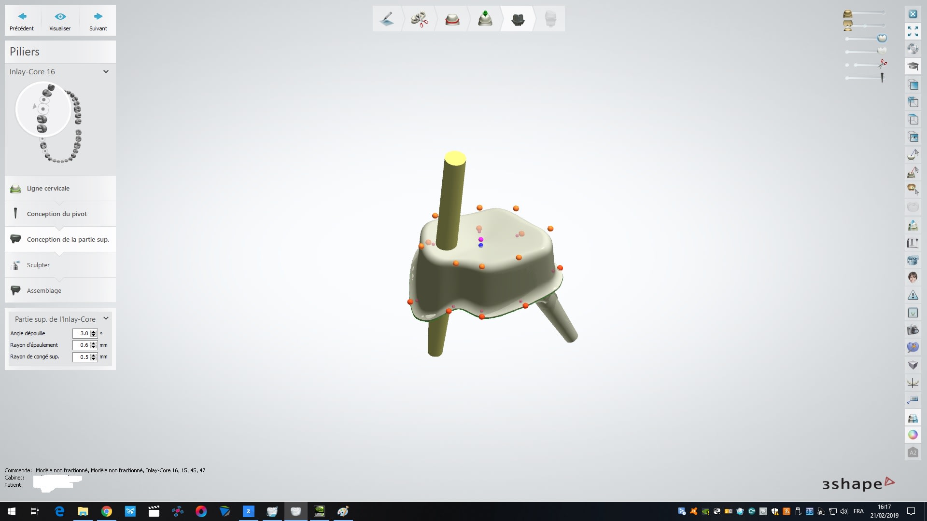The width and height of the screenshot is (927, 521).
Task: Click the scissors workflow step icon
Action: pos(420,19)
